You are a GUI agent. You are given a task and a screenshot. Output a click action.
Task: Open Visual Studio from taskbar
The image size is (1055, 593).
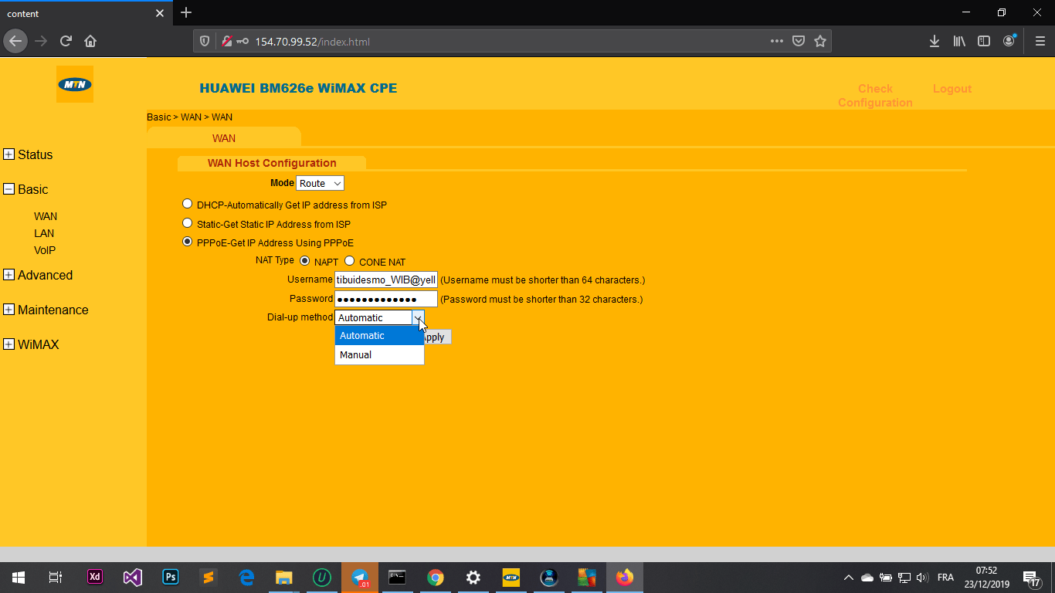pos(132,577)
